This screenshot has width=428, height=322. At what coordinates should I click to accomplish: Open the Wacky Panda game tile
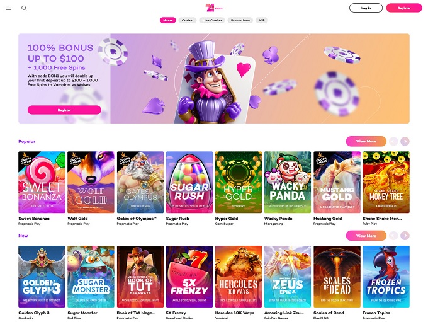[x=288, y=182]
